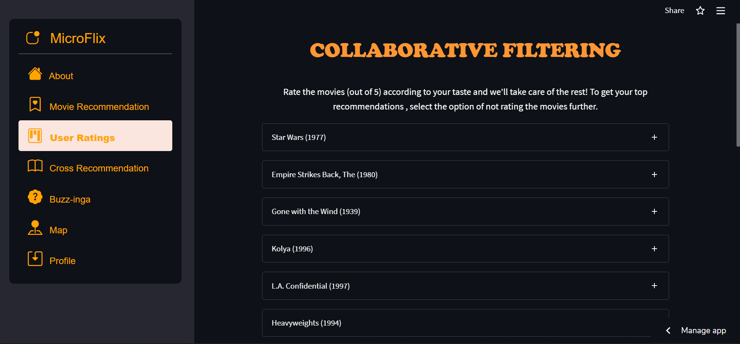The image size is (740, 344).
Task: Collapse the panel using the left chevron near Manage app
Action: pyautogui.click(x=668, y=330)
